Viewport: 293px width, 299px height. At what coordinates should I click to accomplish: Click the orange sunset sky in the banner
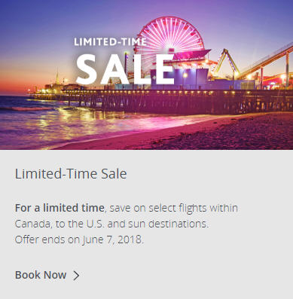click(23, 81)
